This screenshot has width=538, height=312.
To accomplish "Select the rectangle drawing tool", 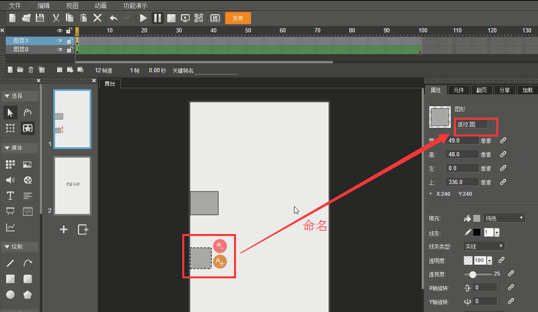I will pos(10,279).
